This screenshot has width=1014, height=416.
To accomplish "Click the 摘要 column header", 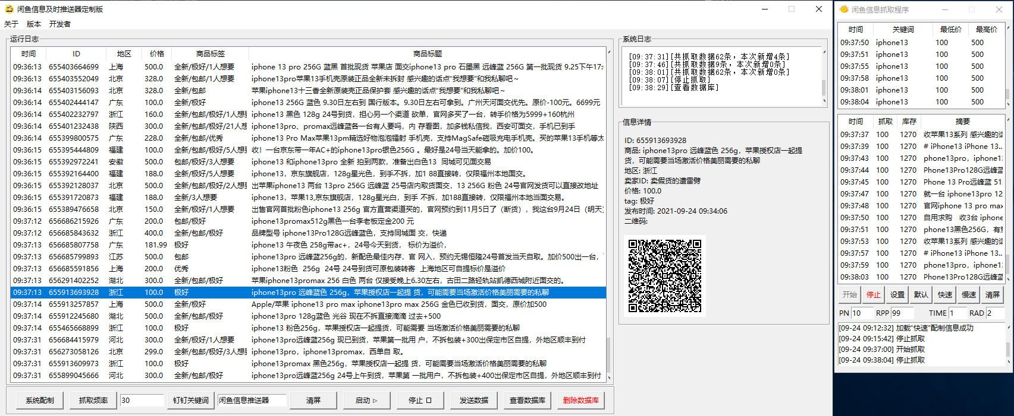I will pyautogui.click(x=963, y=122).
